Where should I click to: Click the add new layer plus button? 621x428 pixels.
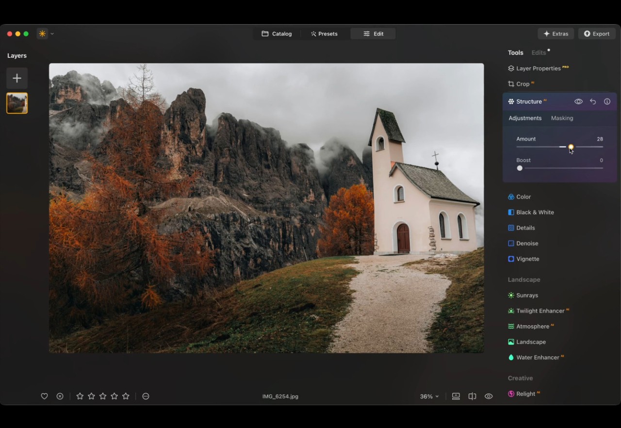click(x=17, y=78)
